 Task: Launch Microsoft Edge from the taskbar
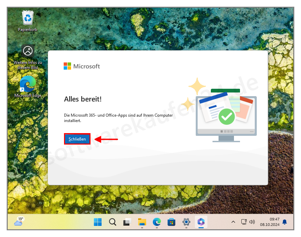pos(157,222)
